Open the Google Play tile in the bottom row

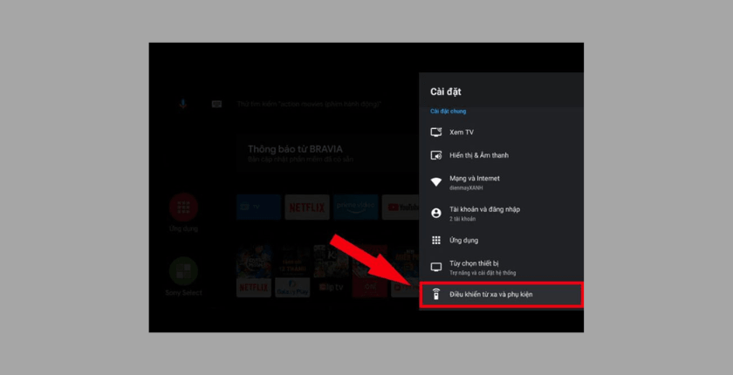pos(293,287)
